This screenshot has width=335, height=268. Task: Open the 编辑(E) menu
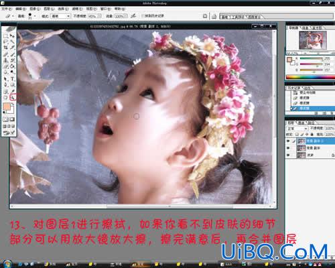tap(21, 9)
